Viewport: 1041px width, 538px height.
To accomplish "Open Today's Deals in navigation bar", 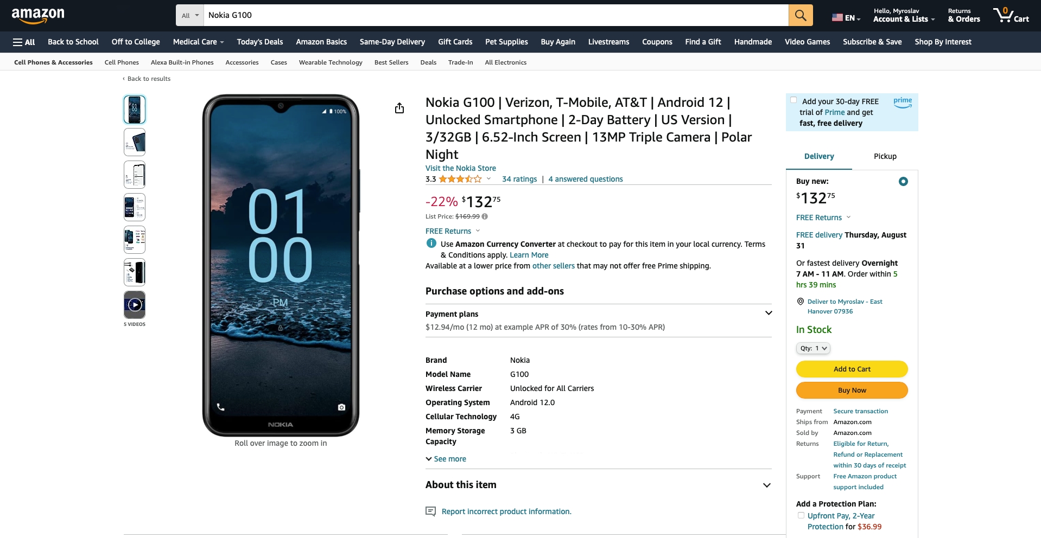I will [x=260, y=42].
